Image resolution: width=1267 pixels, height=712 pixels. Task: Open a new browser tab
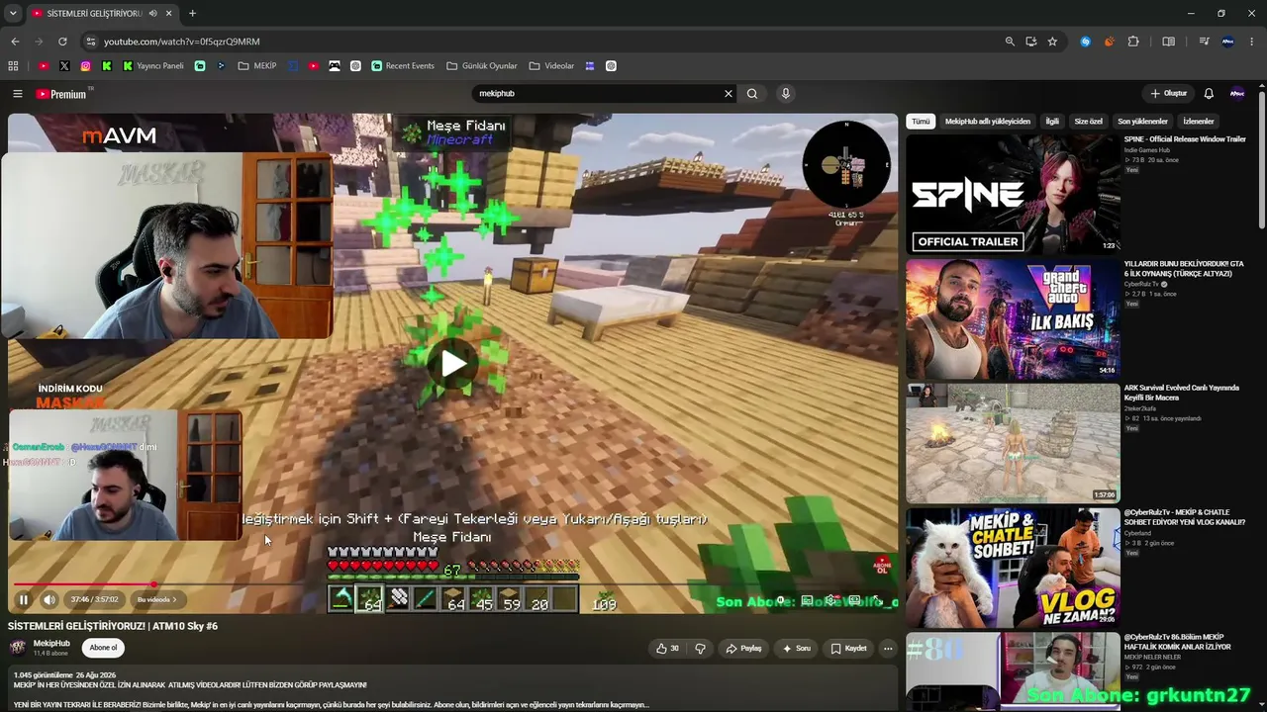click(192, 13)
